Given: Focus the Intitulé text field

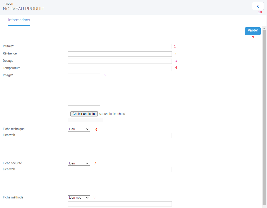Looking at the screenshot, I should pos(120,47).
